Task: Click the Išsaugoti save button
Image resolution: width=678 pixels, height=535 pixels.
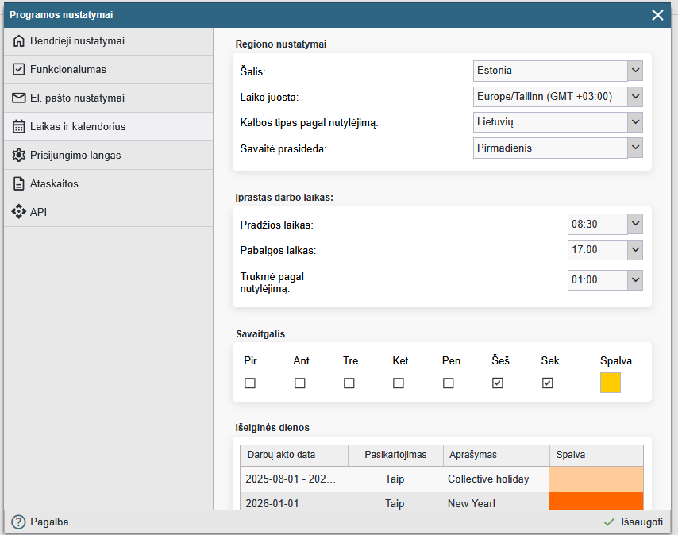Action: [634, 522]
